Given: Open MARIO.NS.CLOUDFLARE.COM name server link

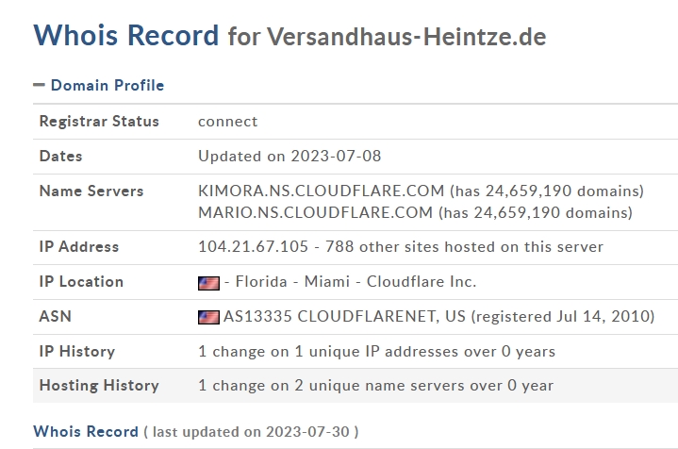Looking at the screenshot, I should tap(315, 212).
